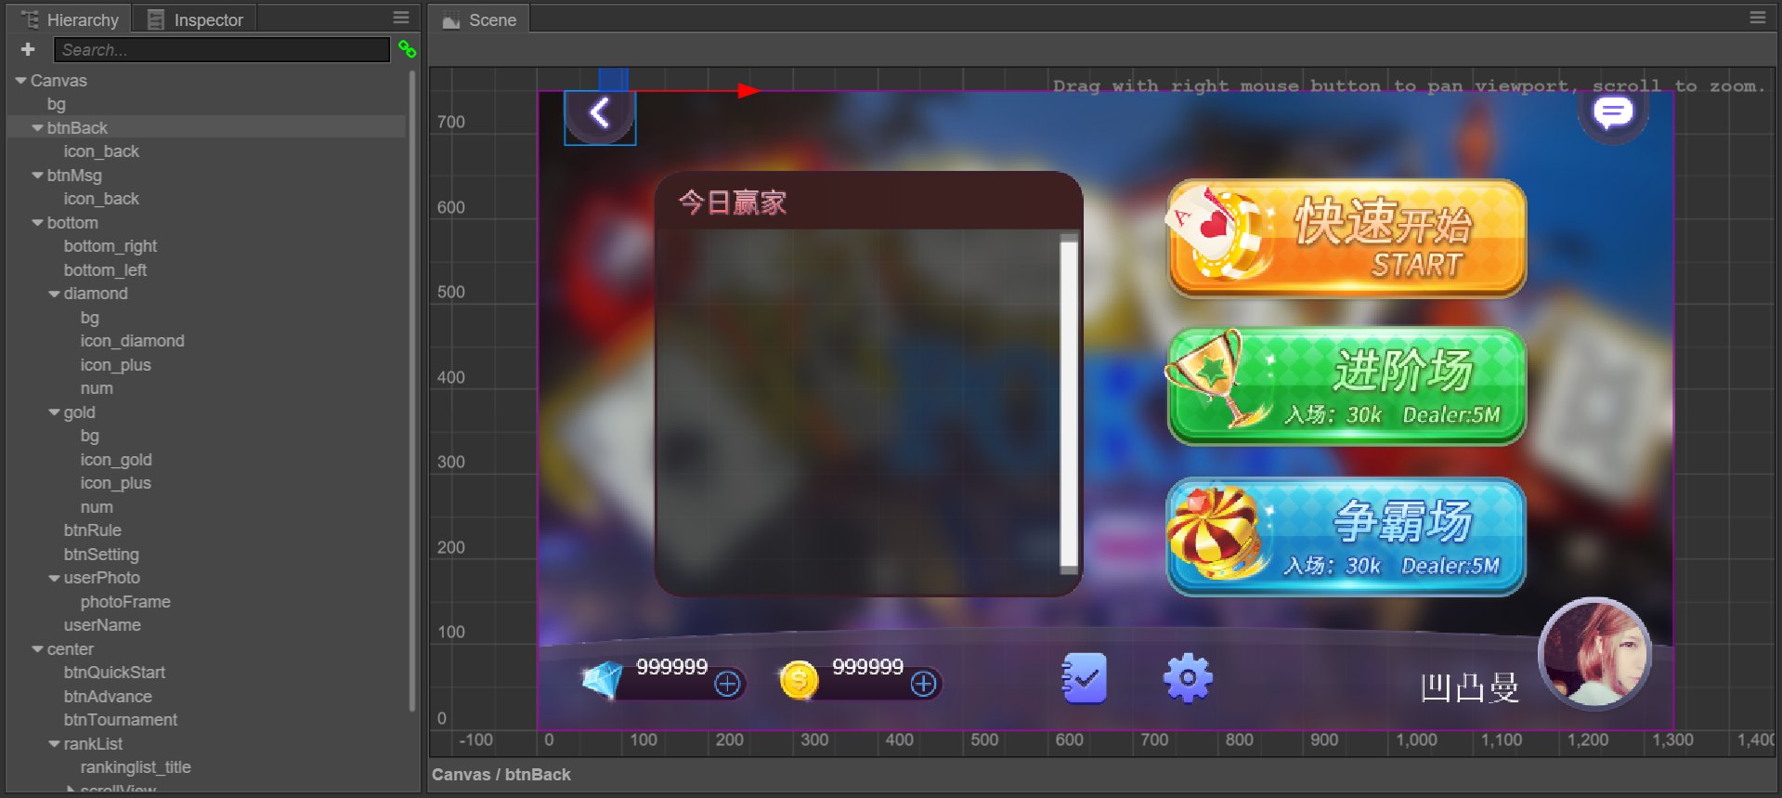This screenshot has width=1782, height=798.
Task: Click the plus icon next to diamonds
Action: coord(727,685)
